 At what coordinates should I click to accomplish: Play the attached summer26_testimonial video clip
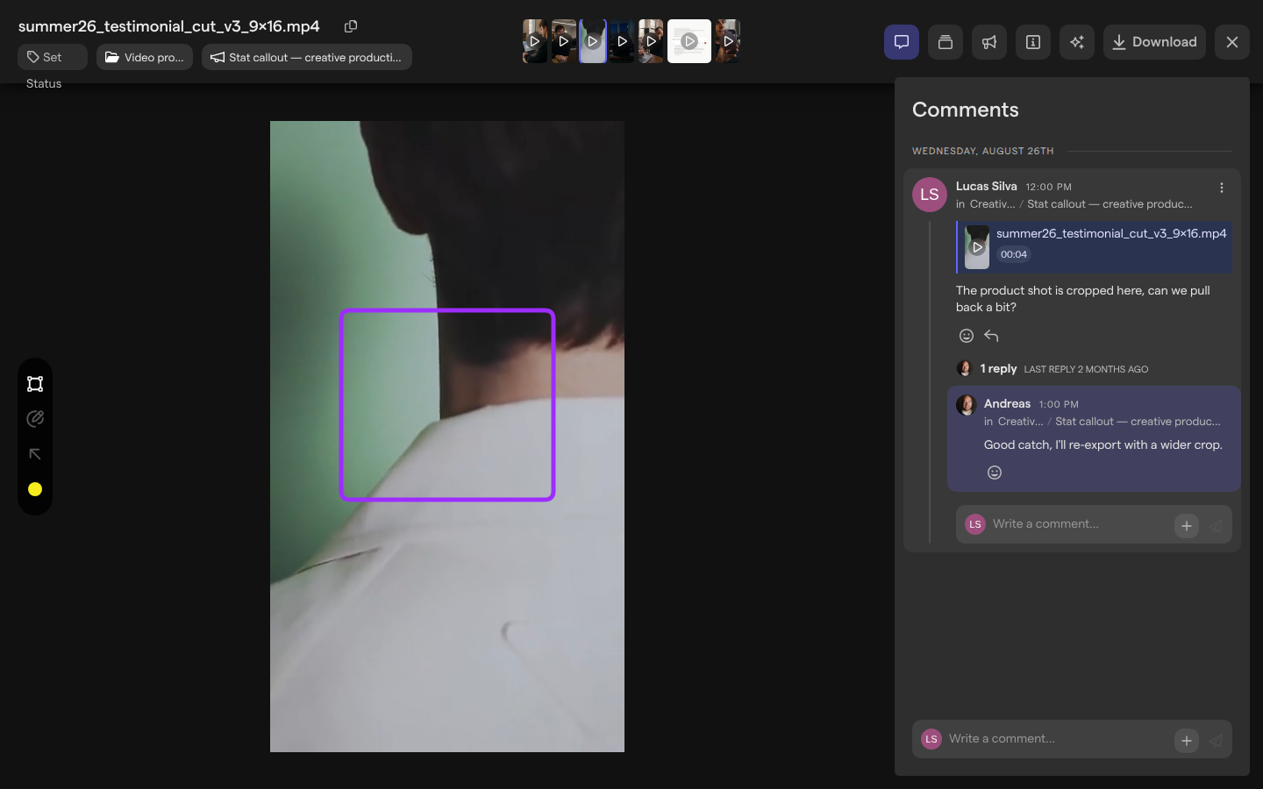pyautogui.click(x=977, y=247)
